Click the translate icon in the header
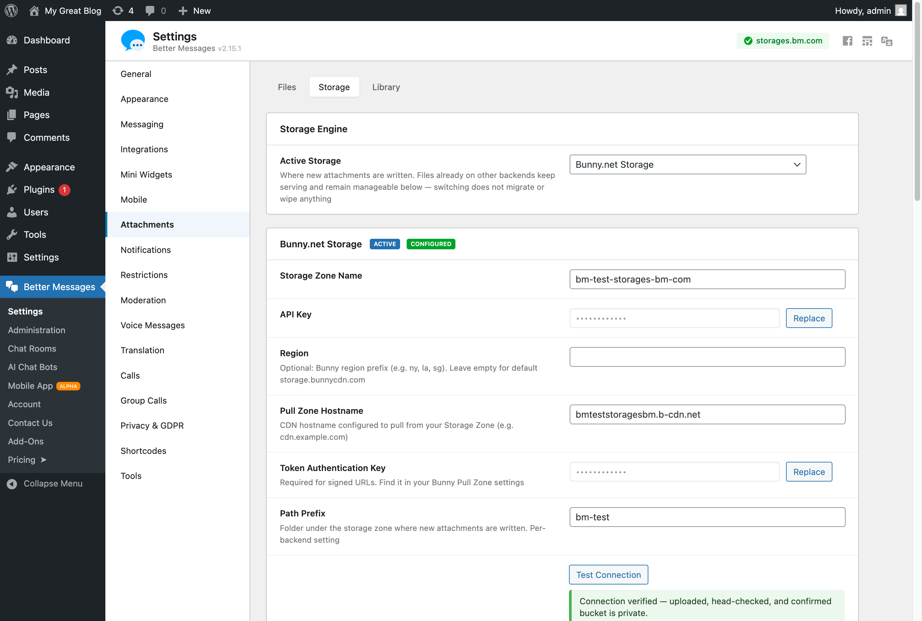 [x=887, y=41]
